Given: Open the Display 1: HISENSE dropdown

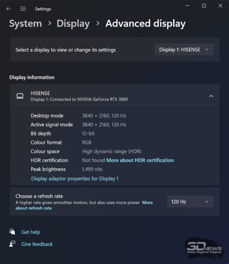Looking at the screenshot, I should pos(184,49).
